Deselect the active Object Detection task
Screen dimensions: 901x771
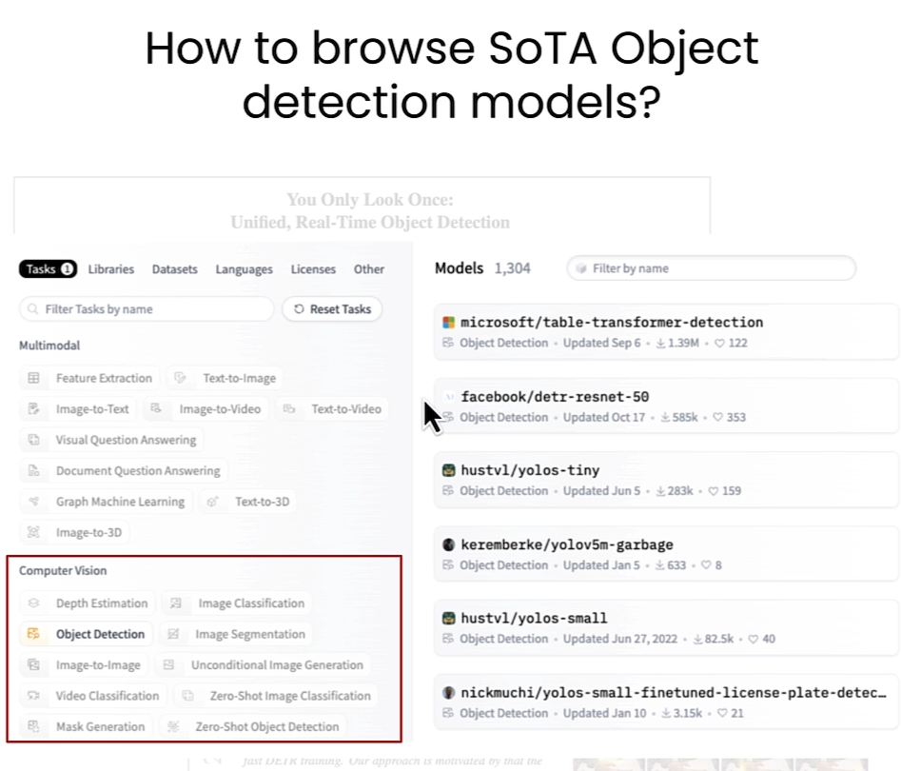tap(87, 634)
